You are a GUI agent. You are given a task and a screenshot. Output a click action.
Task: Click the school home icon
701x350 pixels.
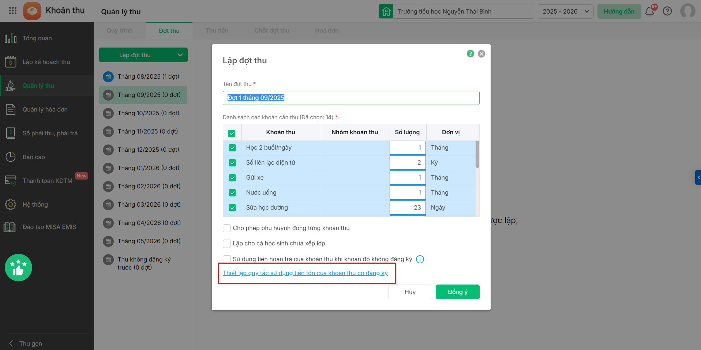point(386,11)
